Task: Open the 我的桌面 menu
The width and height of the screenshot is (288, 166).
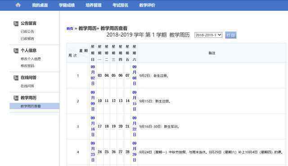Action: [40, 5]
